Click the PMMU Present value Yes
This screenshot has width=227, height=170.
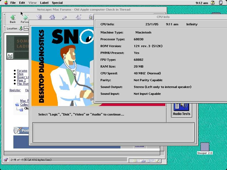coord(136,53)
